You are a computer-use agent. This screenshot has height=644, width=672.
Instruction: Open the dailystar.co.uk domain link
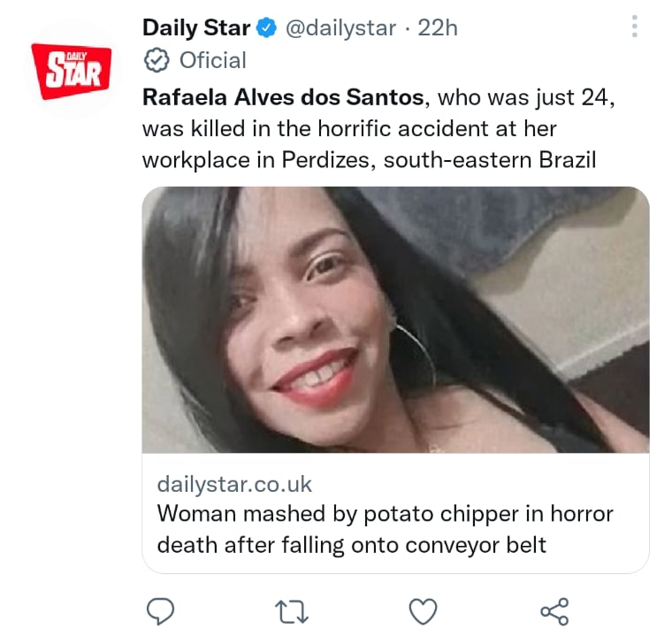pos(234,485)
